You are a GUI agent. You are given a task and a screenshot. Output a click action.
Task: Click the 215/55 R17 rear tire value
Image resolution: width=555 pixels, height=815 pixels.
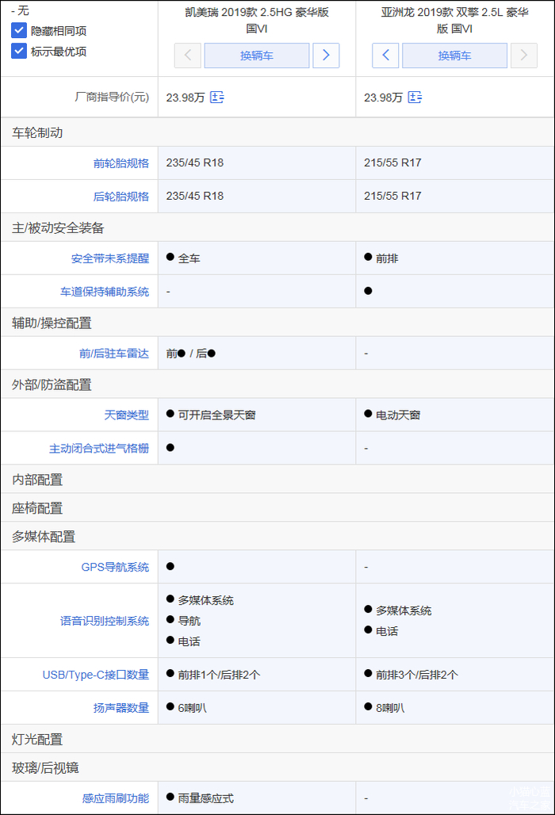(392, 196)
